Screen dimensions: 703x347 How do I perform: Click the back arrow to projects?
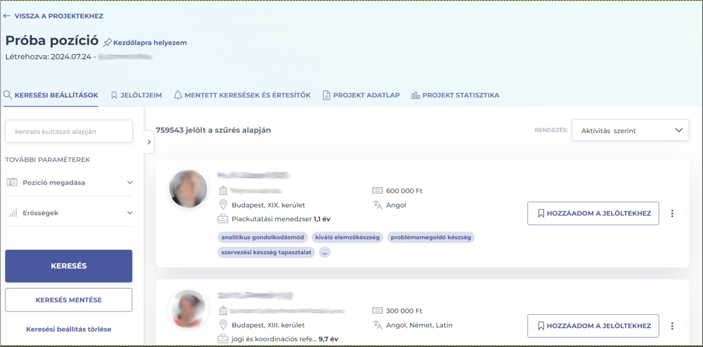point(7,16)
